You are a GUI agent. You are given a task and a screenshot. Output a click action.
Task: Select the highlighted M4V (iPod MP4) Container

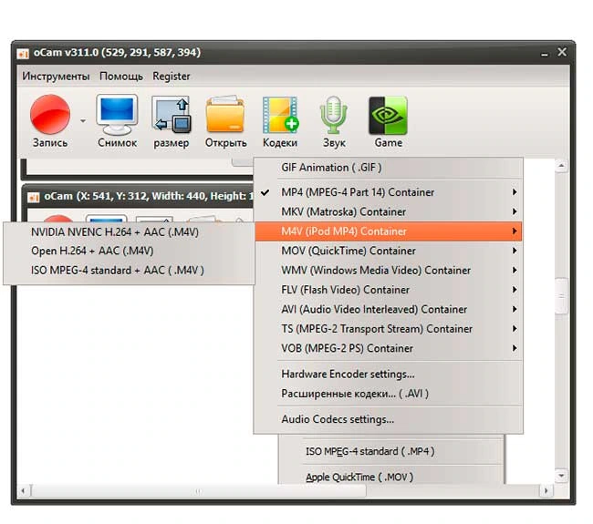click(x=389, y=231)
